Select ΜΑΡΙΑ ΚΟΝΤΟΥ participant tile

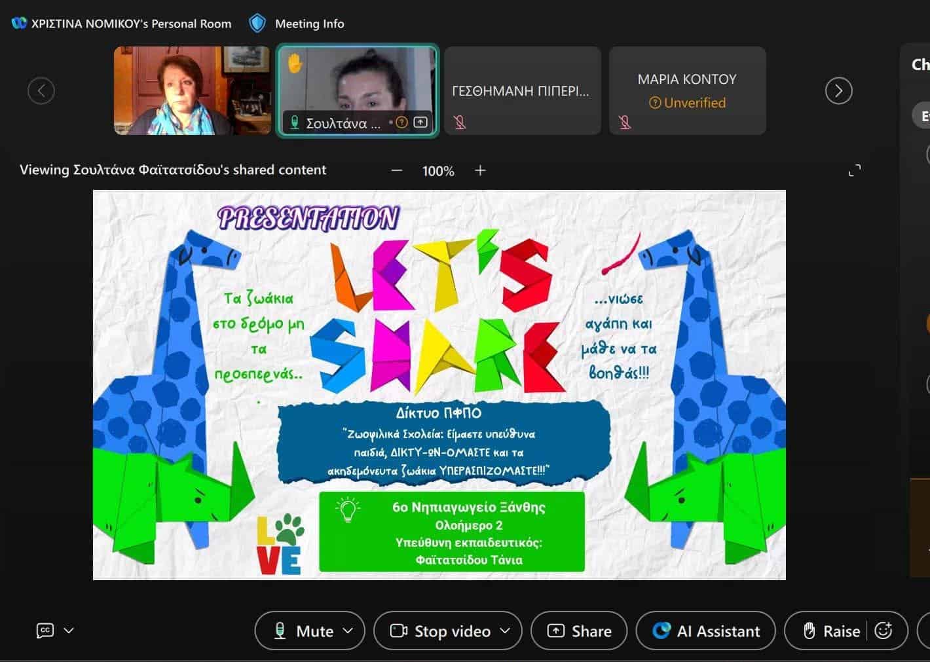687,90
